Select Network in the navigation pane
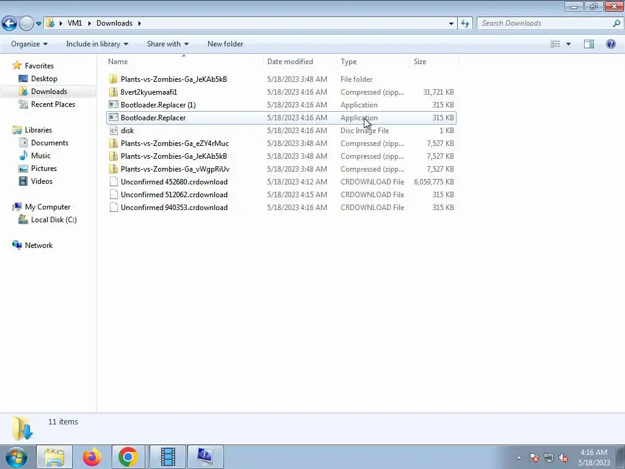 coord(38,245)
